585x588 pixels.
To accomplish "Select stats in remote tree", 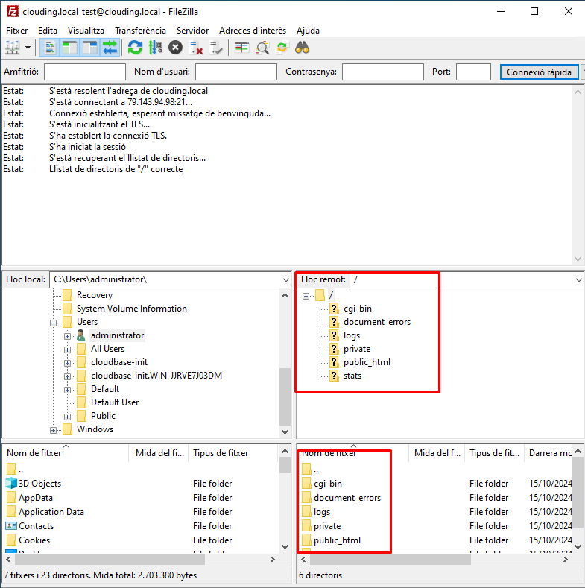I will [x=352, y=376].
